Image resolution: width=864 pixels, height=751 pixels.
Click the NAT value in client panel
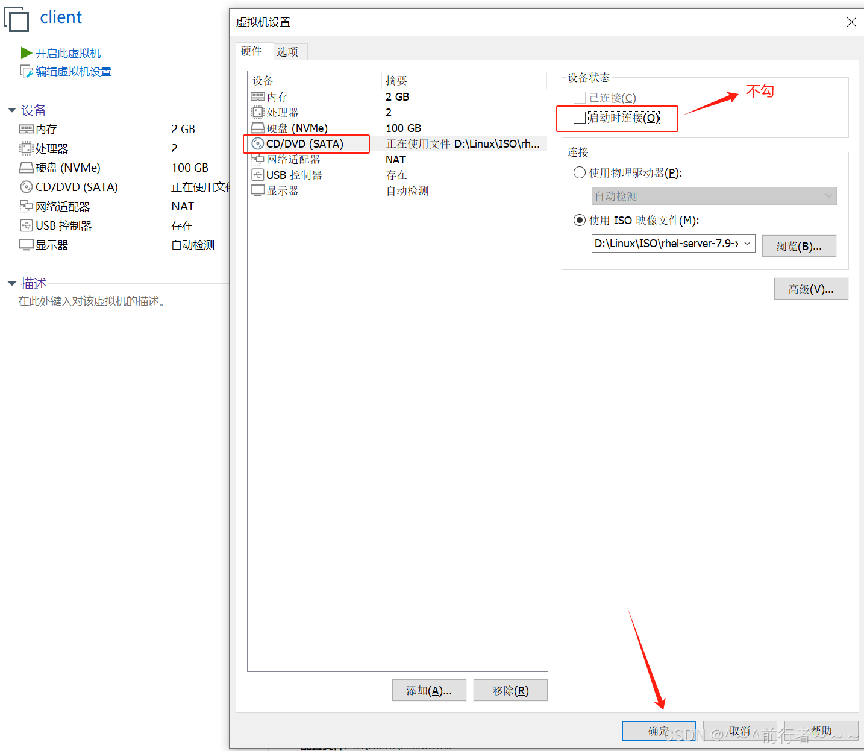tap(183, 206)
